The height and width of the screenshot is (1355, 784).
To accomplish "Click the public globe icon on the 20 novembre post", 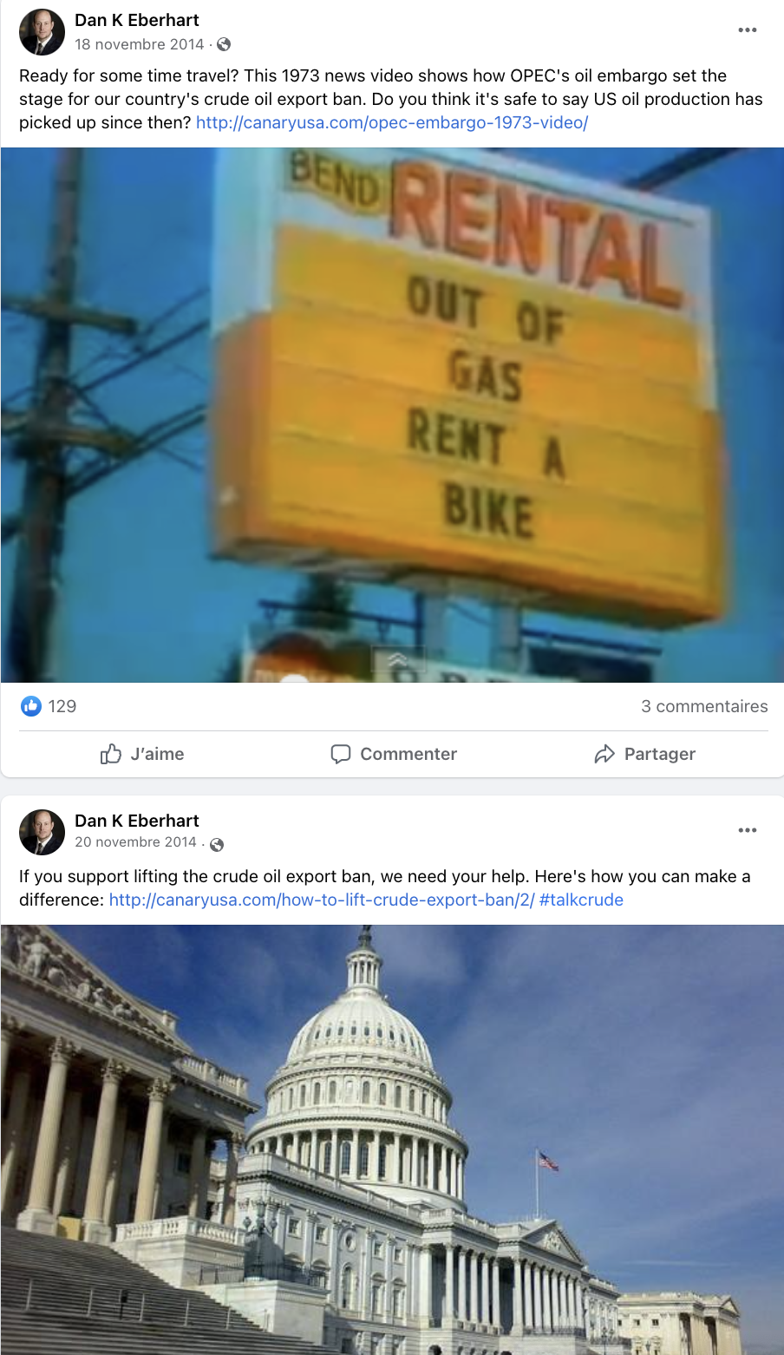I will 217,844.
